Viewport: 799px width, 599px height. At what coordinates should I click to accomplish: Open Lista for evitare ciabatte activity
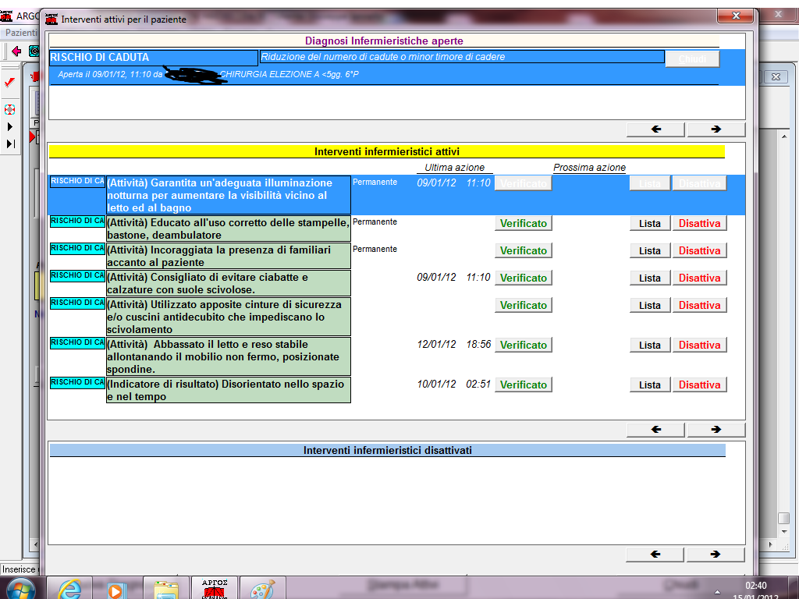650,278
